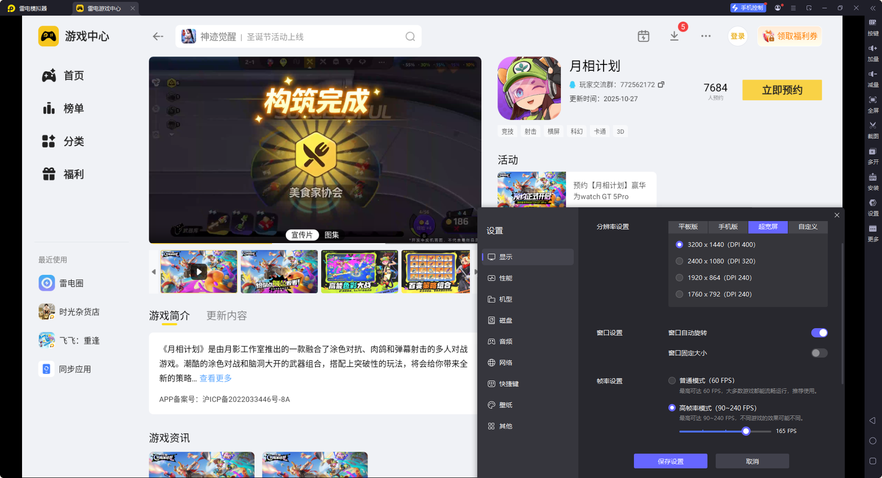Select resolution 2400 x 1080 (DPI 320)
This screenshot has height=478, width=882.
point(716,261)
